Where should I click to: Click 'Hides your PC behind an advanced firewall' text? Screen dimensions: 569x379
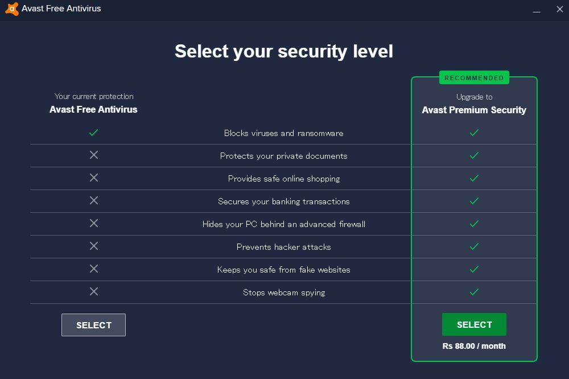tap(284, 224)
